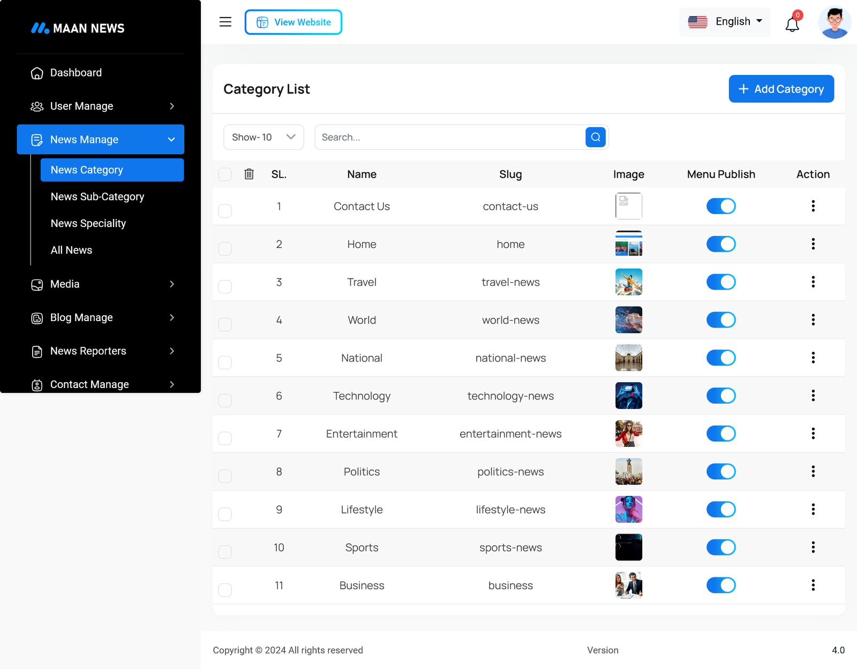Click the hamburger menu icon
857x669 pixels.
225,22
